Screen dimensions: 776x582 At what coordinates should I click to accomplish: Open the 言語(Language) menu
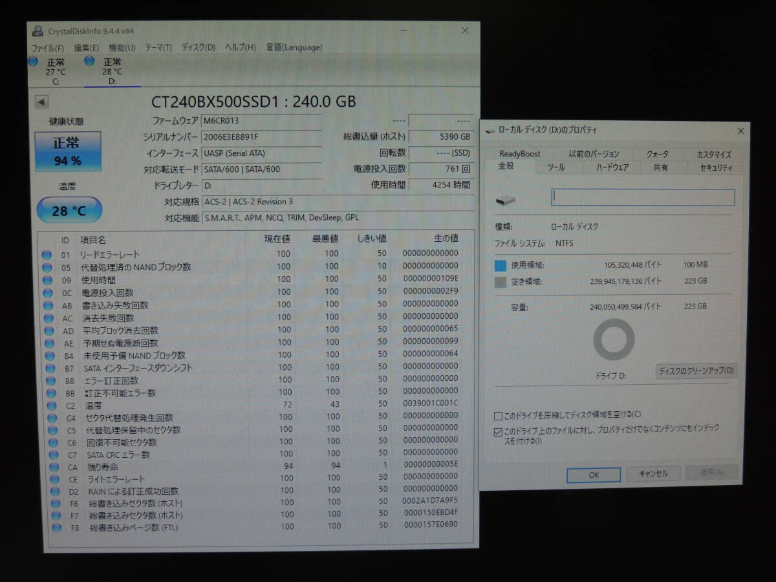coord(294,47)
